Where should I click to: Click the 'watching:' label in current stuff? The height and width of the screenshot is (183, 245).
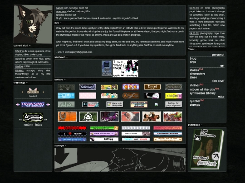20,59
